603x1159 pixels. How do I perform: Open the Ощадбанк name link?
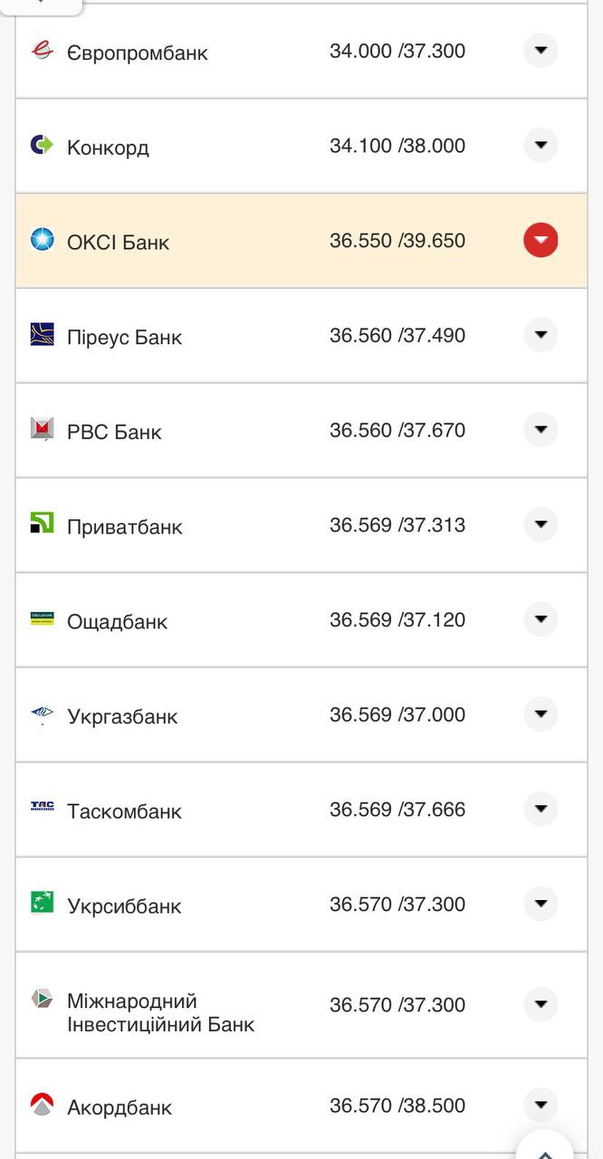pyautogui.click(x=117, y=622)
